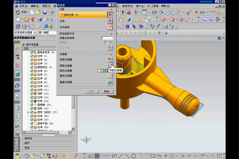Screen dimensions: 239x159
Task: Open the 帮助(H) menu
Action: (166, 6)
